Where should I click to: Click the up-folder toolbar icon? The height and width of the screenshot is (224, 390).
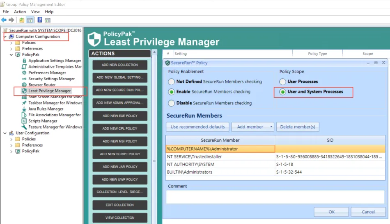(22, 20)
